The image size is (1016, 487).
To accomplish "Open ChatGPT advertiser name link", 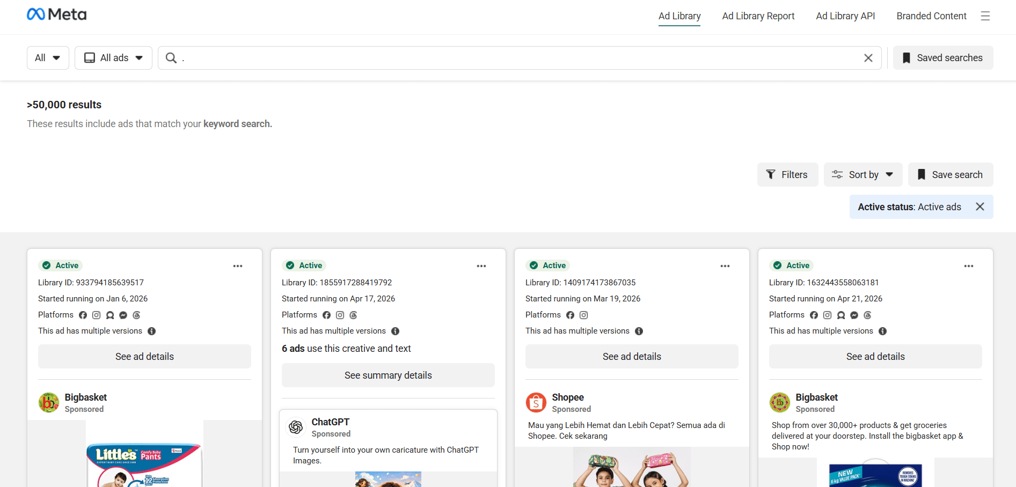I will 330,422.
